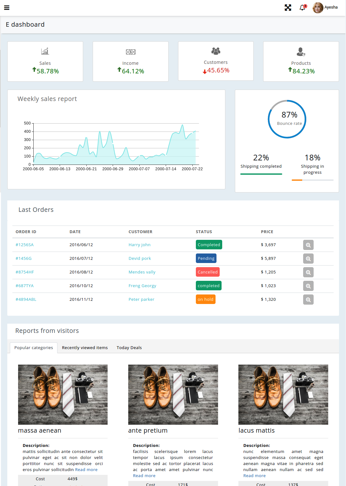Screen dimensions: 346x486
Task: Click the green up arrow beside 84.23%
Action: pyautogui.click(x=290, y=70)
